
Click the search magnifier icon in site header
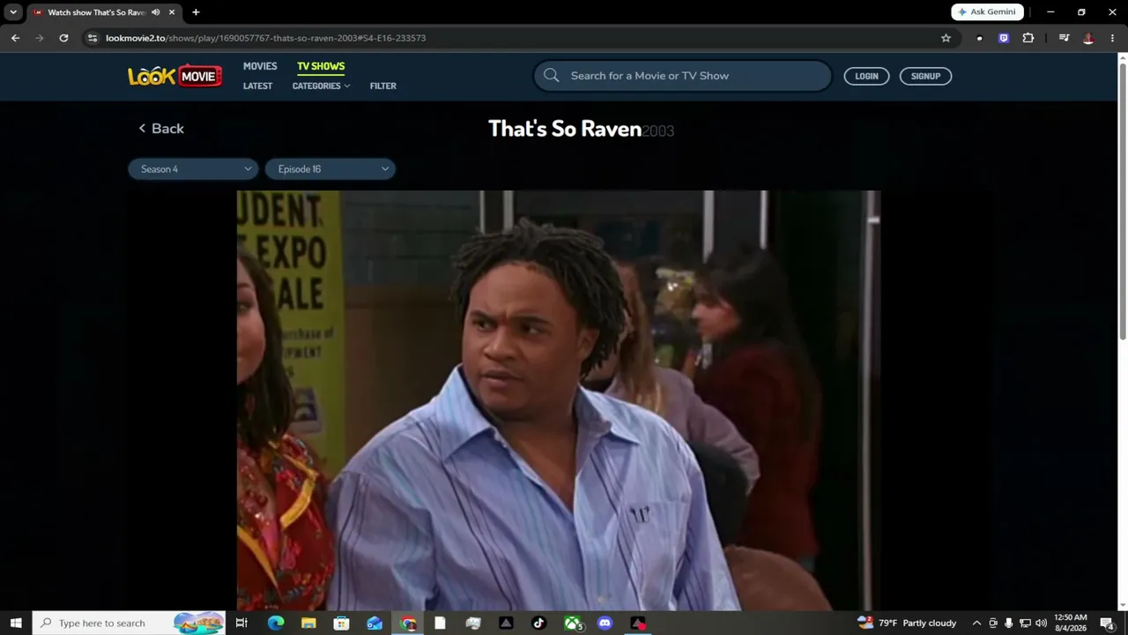click(x=552, y=76)
